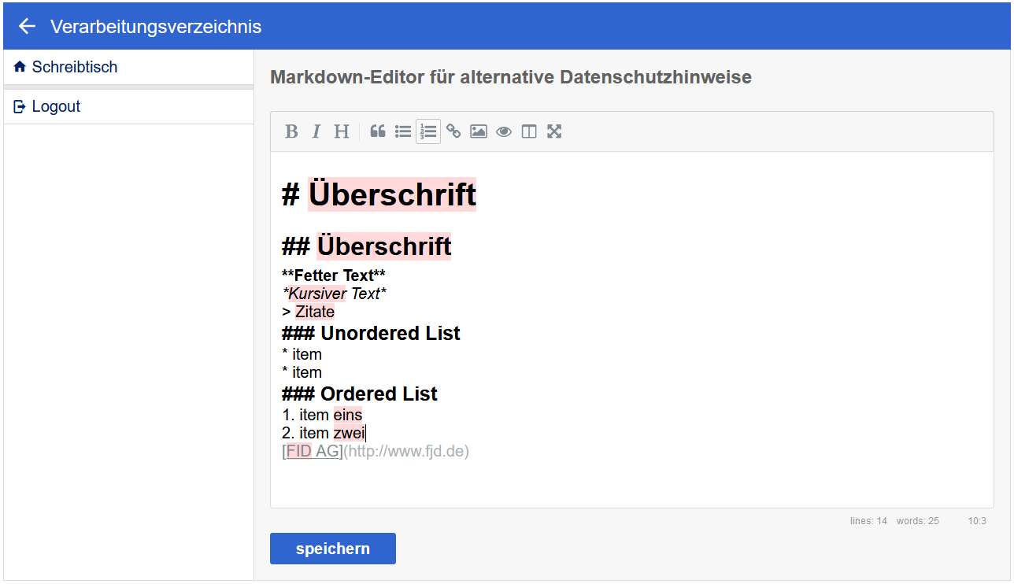Click the Verarbeitungsverzeichnis title in header
The image size is (1014, 584).
(156, 27)
